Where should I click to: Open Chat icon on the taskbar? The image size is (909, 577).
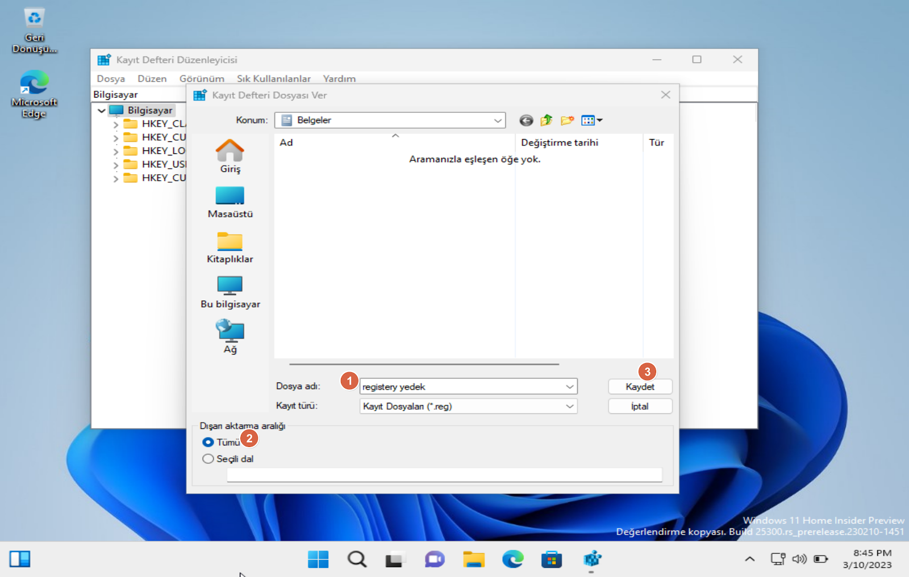[435, 559]
